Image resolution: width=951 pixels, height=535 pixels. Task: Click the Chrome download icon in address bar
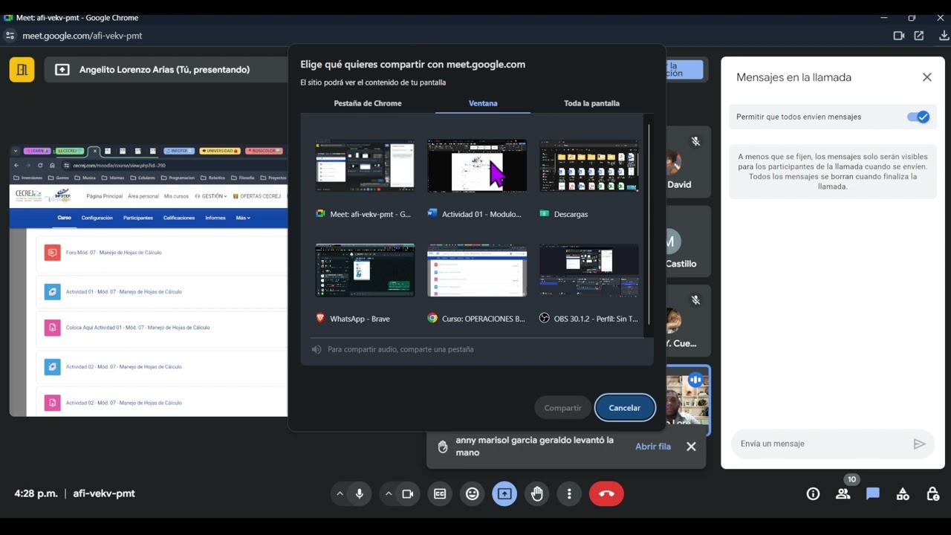(944, 36)
